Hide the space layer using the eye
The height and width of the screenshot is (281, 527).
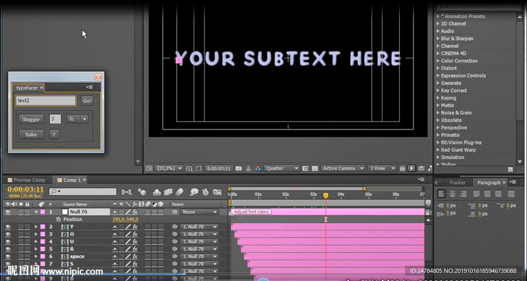tap(8, 256)
